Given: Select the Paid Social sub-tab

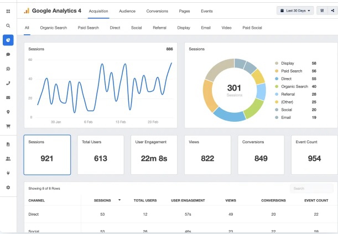Looking at the screenshot, I should (252, 28).
